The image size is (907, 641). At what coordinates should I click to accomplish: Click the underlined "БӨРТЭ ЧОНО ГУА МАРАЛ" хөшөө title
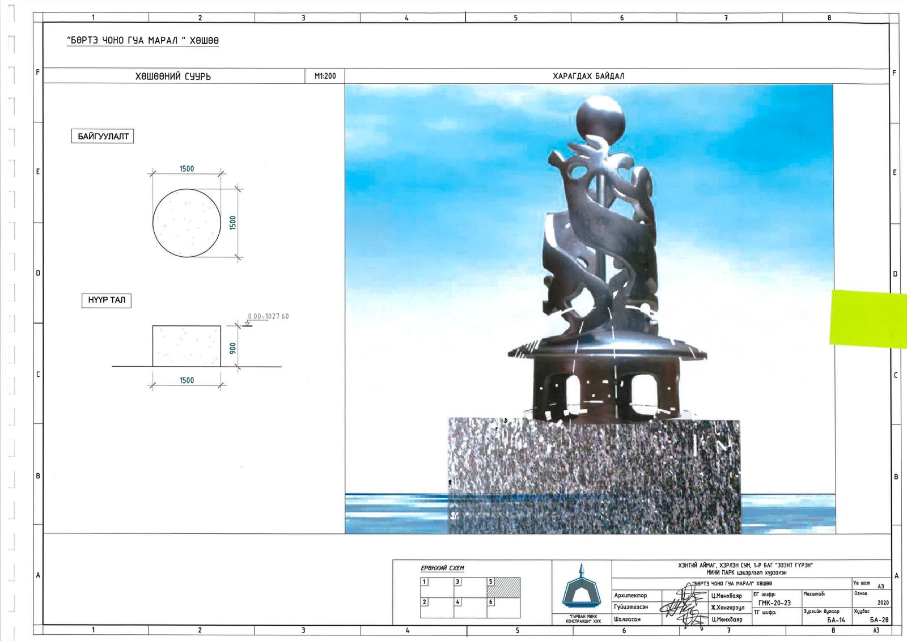(x=143, y=41)
